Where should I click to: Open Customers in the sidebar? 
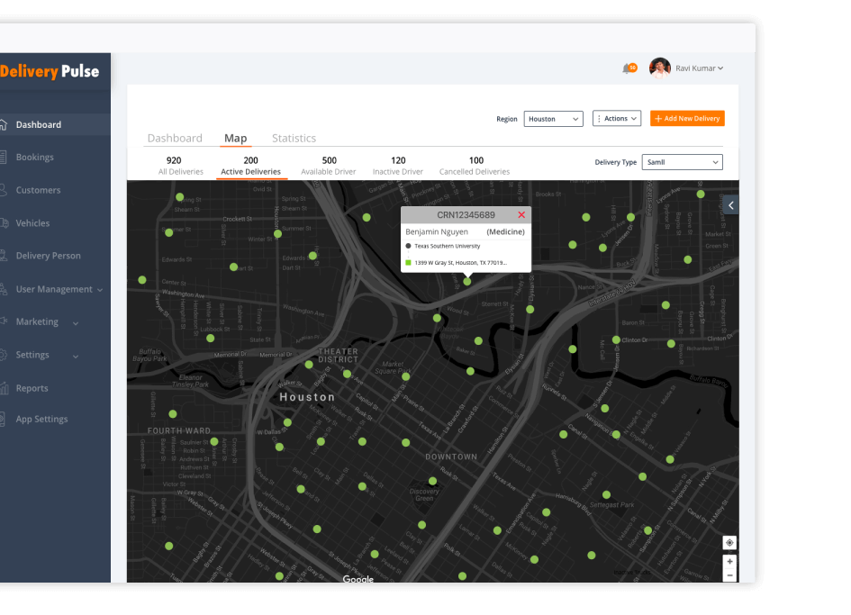(38, 191)
